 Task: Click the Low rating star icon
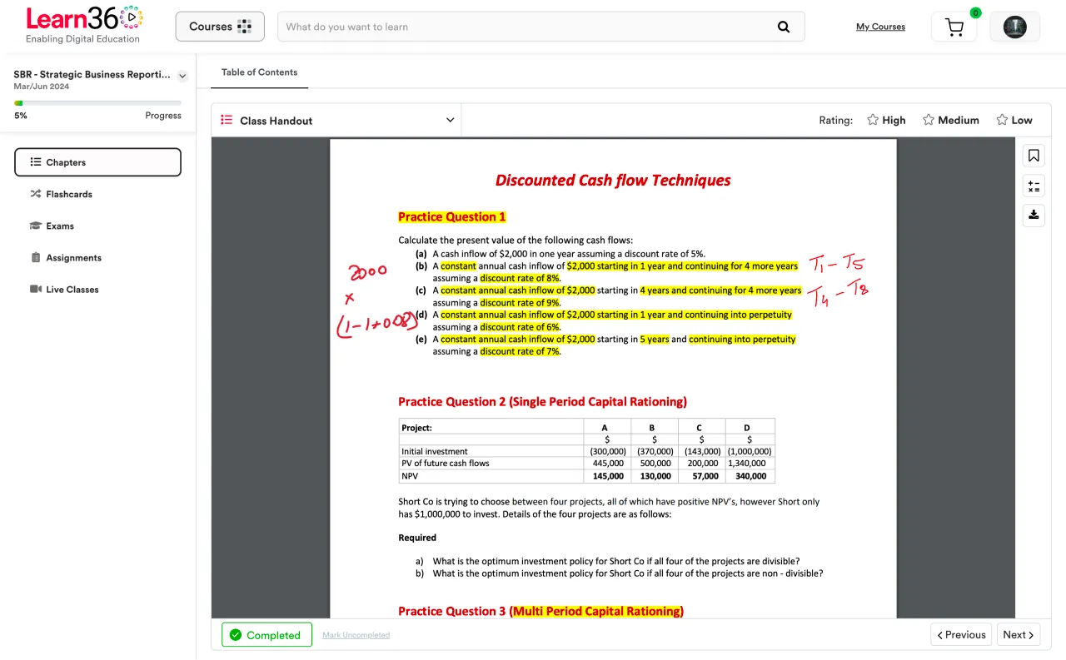(x=1003, y=120)
